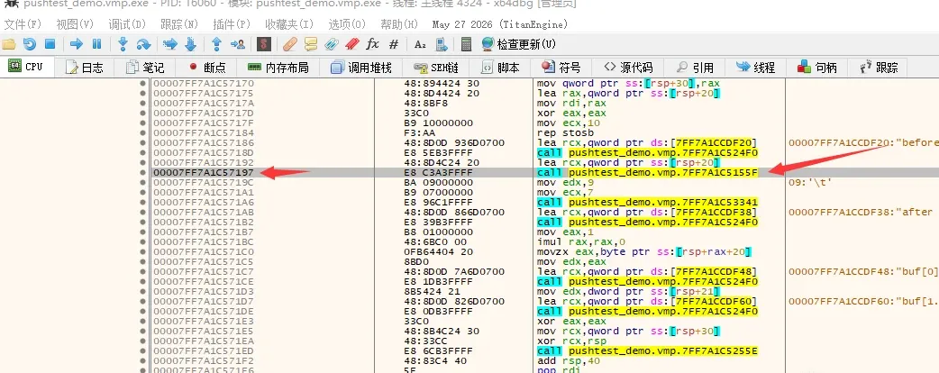Image resolution: width=939 pixels, height=373 pixels.
Task: Toggle breakpoint bullet at address 00007FF7A1C571C0
Action: 142,252
